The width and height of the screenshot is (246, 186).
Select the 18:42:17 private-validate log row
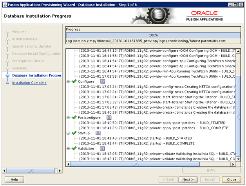pos(157,159)
